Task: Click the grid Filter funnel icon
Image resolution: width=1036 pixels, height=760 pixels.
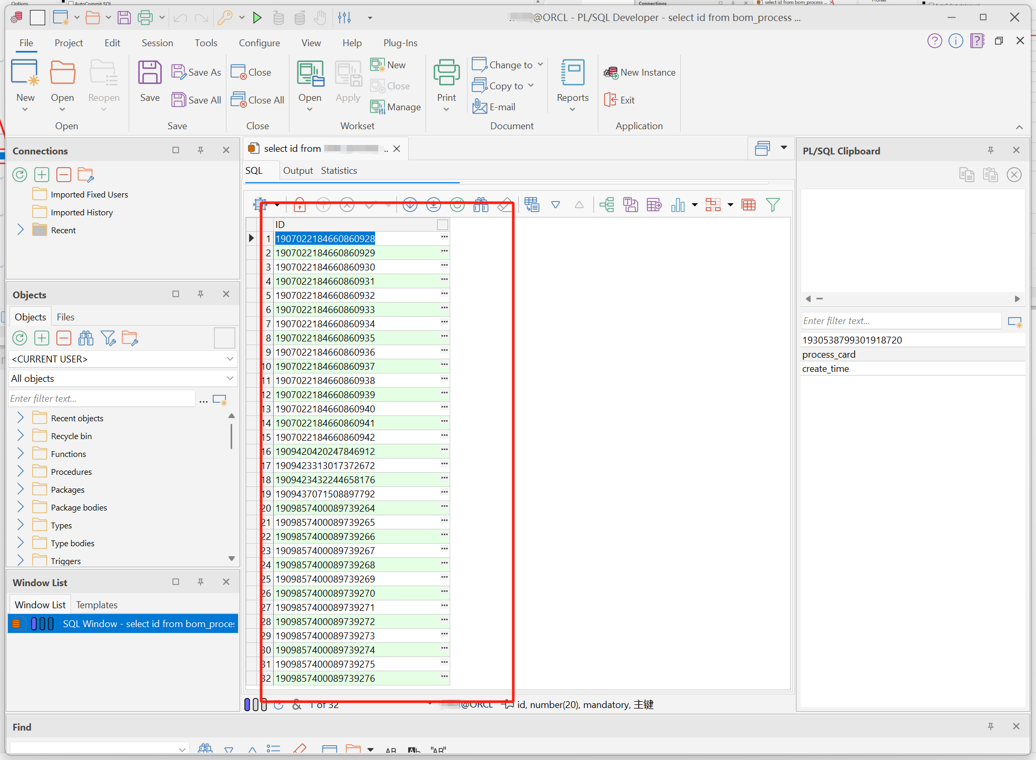Action: [772, 205]
